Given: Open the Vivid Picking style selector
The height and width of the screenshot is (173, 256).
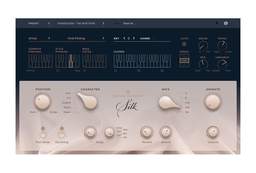Looking at the screenshot, I should click(76, 38).
